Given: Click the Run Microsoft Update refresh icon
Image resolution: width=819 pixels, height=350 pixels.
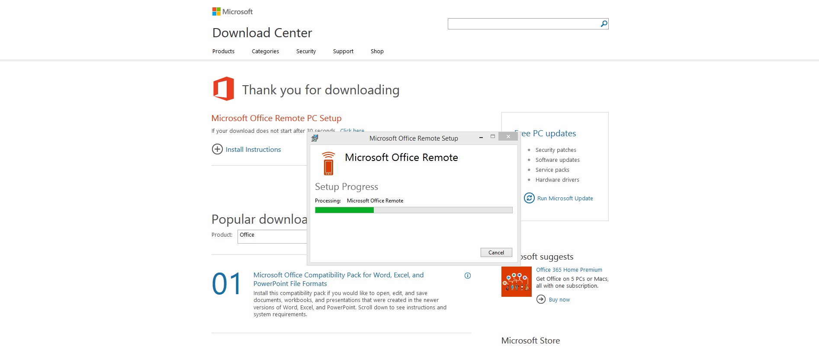Looking at the screenshot, I should tap(529, 198).
